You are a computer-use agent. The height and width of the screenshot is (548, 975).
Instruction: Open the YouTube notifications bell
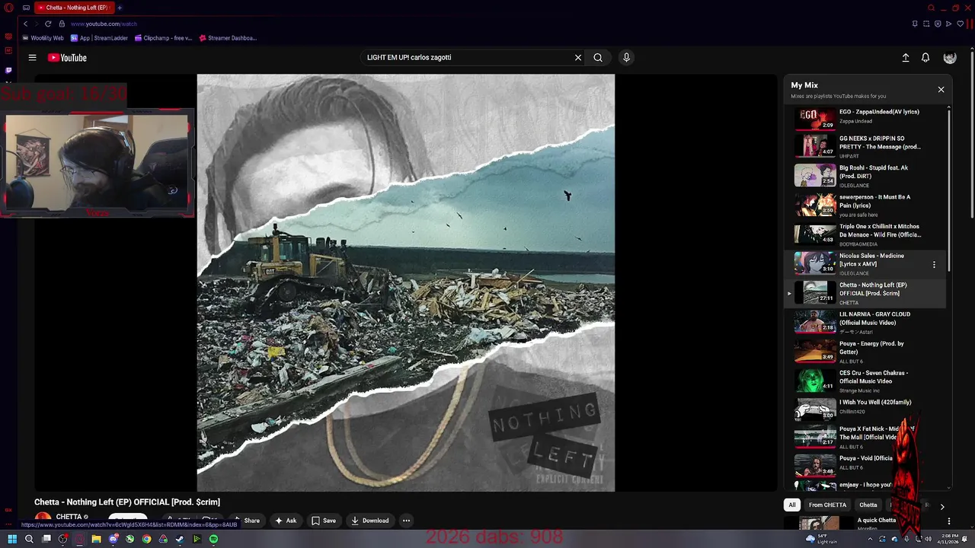click(x=925, y=58)
